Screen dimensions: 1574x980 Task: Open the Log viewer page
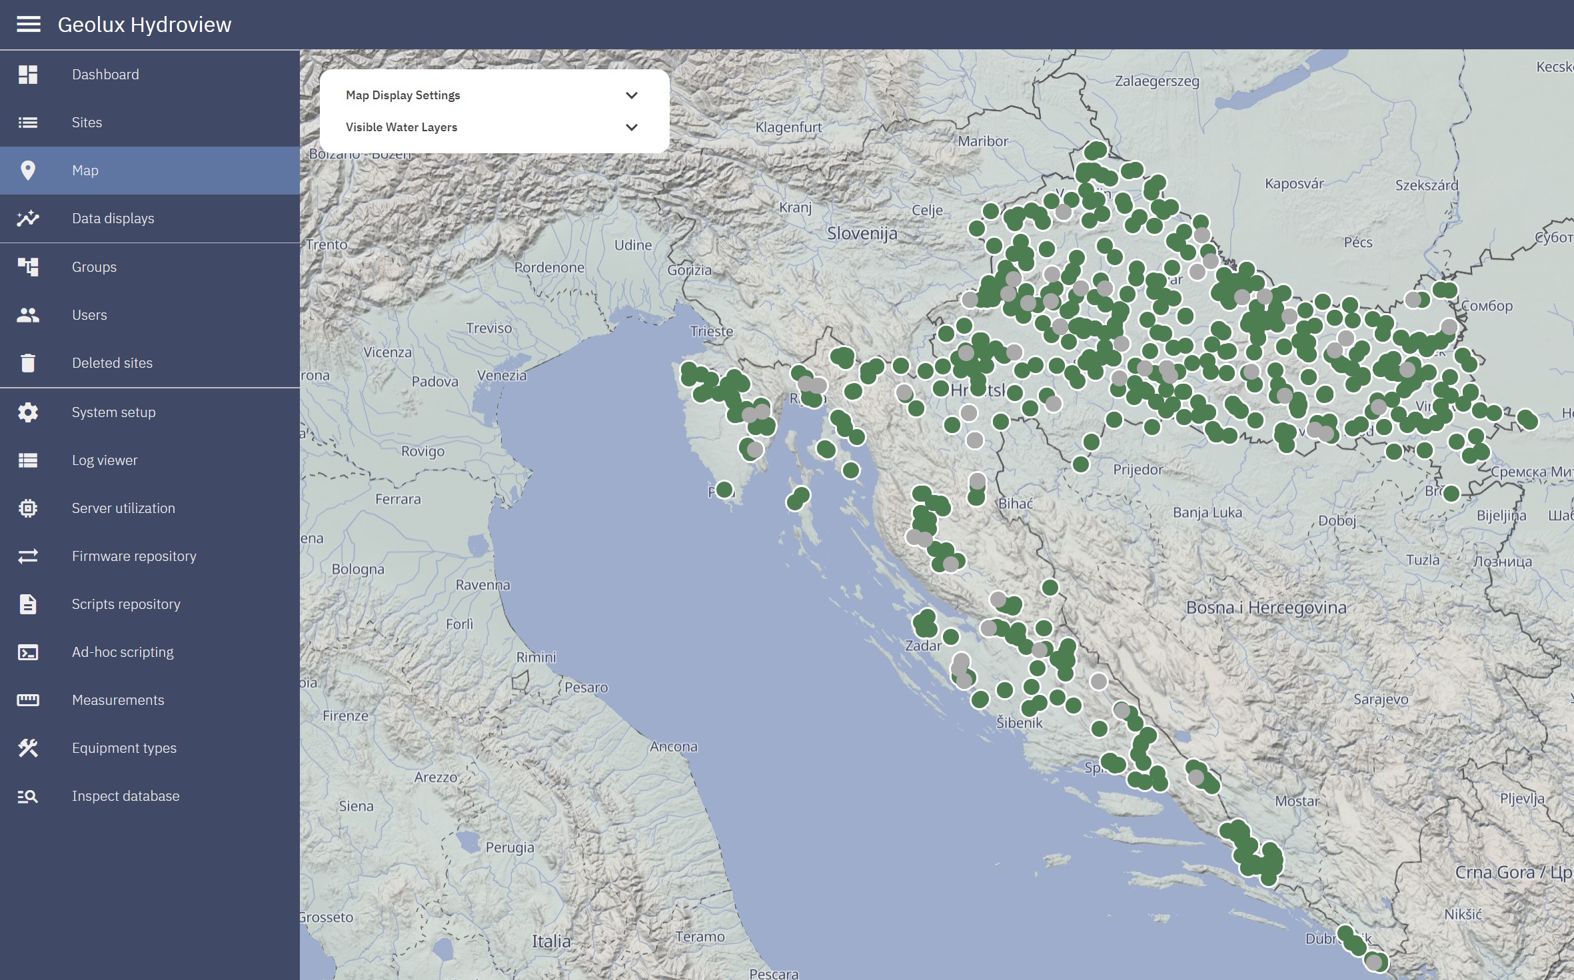105,460
